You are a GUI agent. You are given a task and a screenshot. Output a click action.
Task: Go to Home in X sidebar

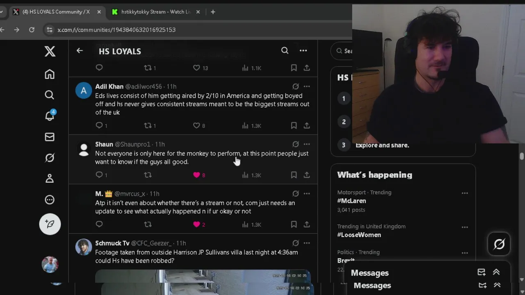(50, 74)
